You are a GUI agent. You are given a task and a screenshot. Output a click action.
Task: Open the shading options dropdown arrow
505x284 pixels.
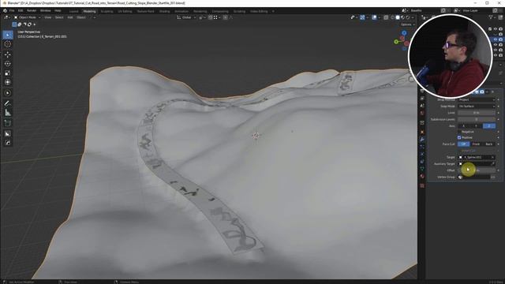413,17
